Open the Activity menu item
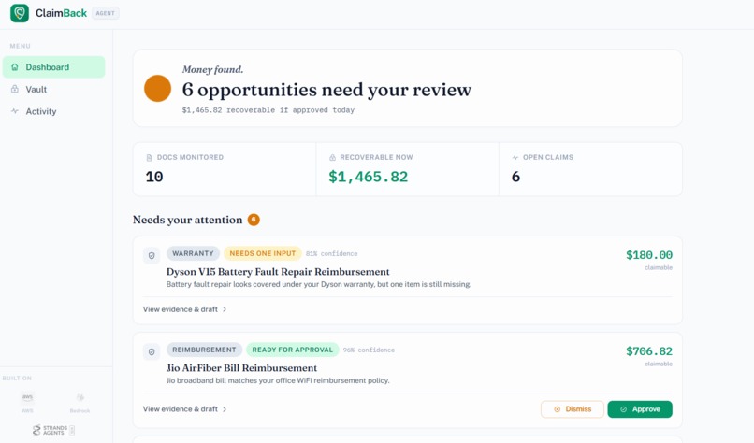This screenshot has height=443, width=754. click(54, 111)
